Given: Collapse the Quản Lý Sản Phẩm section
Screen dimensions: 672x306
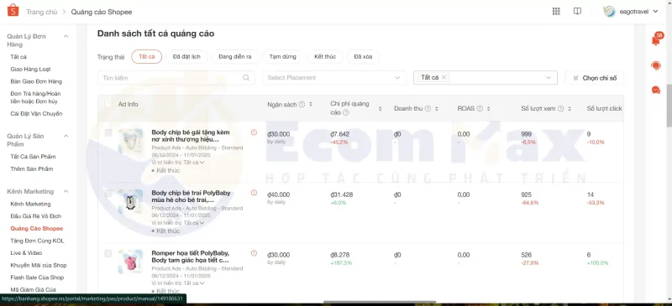Looking at the screenshot, I should (66, 136).
